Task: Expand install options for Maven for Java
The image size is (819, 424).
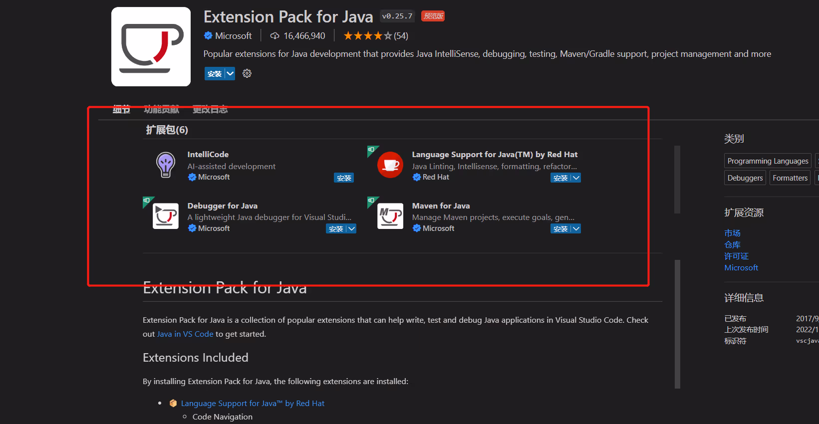Action: [576, 229]
